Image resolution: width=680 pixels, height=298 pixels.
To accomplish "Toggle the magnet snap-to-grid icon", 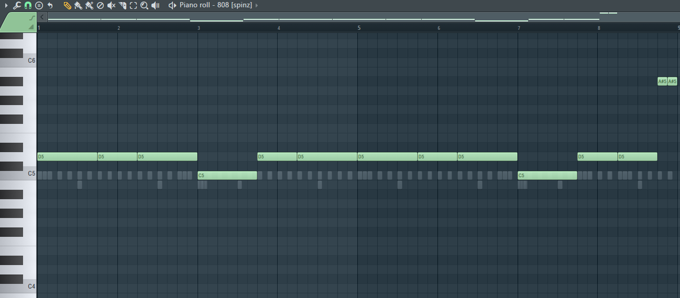I will pyautogui.click(x=27, y=5).
